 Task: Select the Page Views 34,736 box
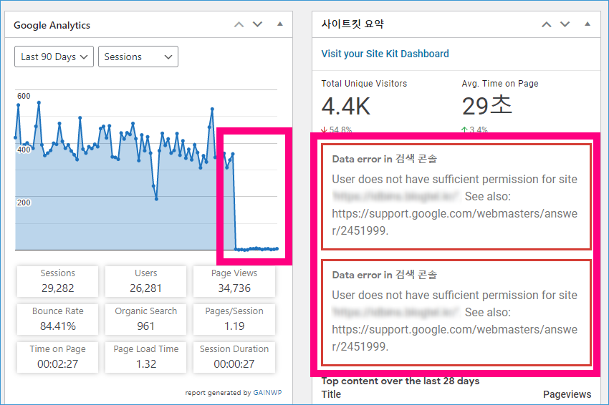[x=234, y=281]
